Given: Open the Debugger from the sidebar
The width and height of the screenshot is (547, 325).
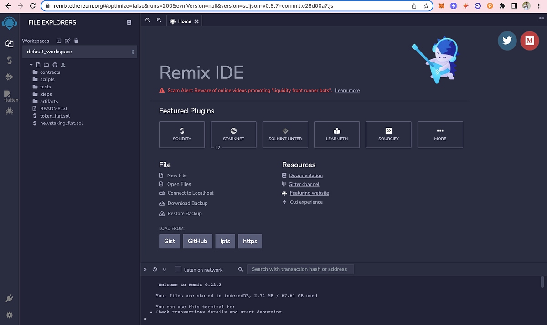Looking at the screenshot, I should (10, 111).
